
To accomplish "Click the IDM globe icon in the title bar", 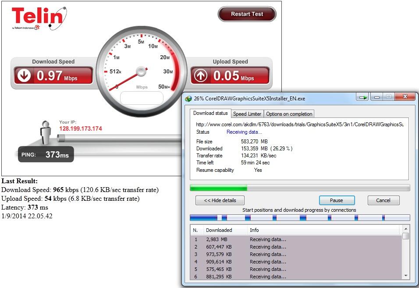I will click(188, 99).
